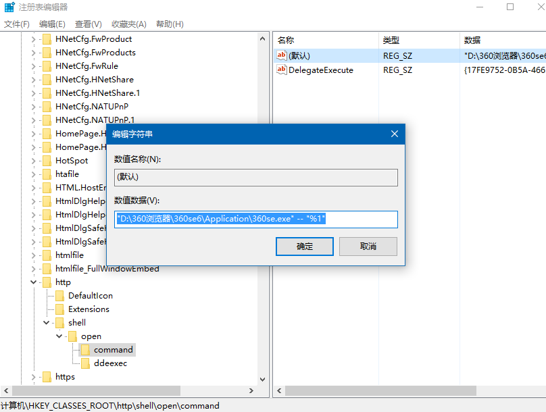Screen dimensions: 546x412
Task: Confirm the edit with 确定 button
Action: (x=305, y=247)
